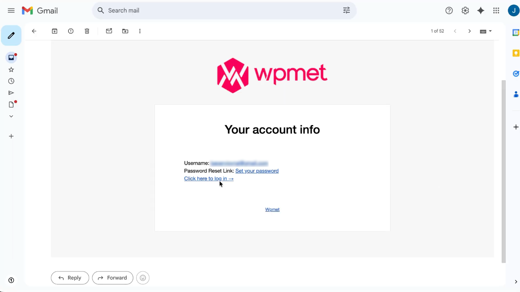The width and height of the screenshot is (520, 292).
Task: Open Snoozed mail clock icon
Action: point(11,81)
